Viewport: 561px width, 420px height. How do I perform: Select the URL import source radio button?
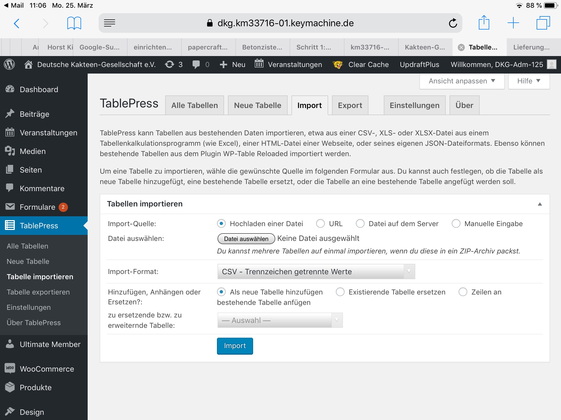pyautogui.click(x=320, y=223)
